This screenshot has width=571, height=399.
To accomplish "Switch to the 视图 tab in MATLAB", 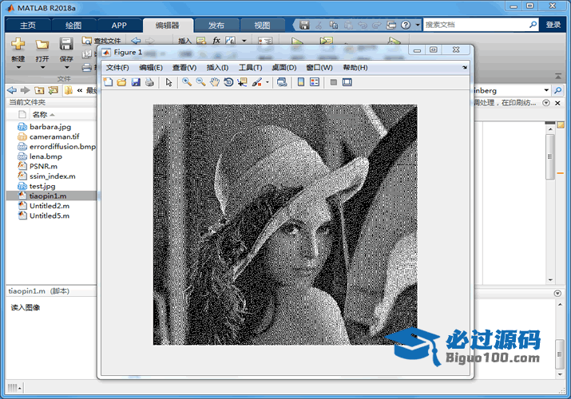I will (x=262, y=25).
